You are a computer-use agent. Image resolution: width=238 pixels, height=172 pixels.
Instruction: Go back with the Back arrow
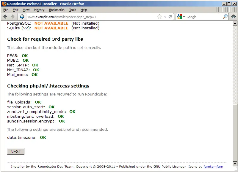pos(5,17)
